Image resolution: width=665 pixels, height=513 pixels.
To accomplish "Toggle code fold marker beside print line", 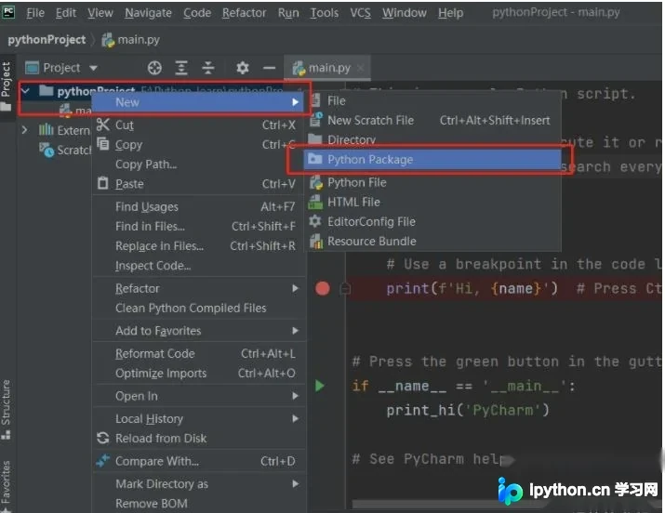I will point(345,288).
